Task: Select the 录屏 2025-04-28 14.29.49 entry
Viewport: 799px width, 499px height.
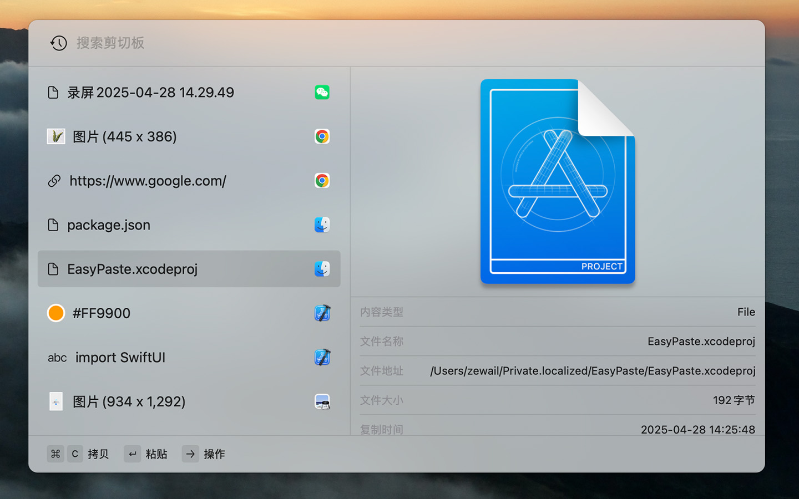Action: point(189,92)
